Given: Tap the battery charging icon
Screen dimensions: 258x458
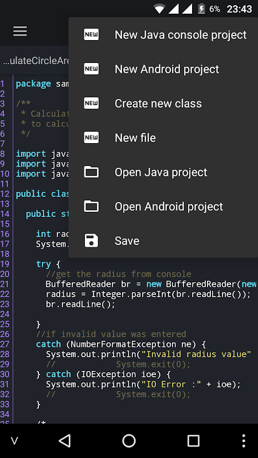Looking at the screenshot, I should [x=202, y=9].
